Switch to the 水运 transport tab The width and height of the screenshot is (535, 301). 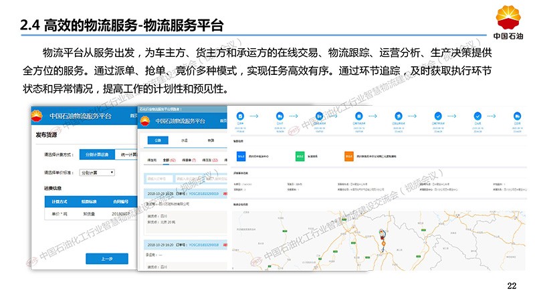click(x=185, y=140)
